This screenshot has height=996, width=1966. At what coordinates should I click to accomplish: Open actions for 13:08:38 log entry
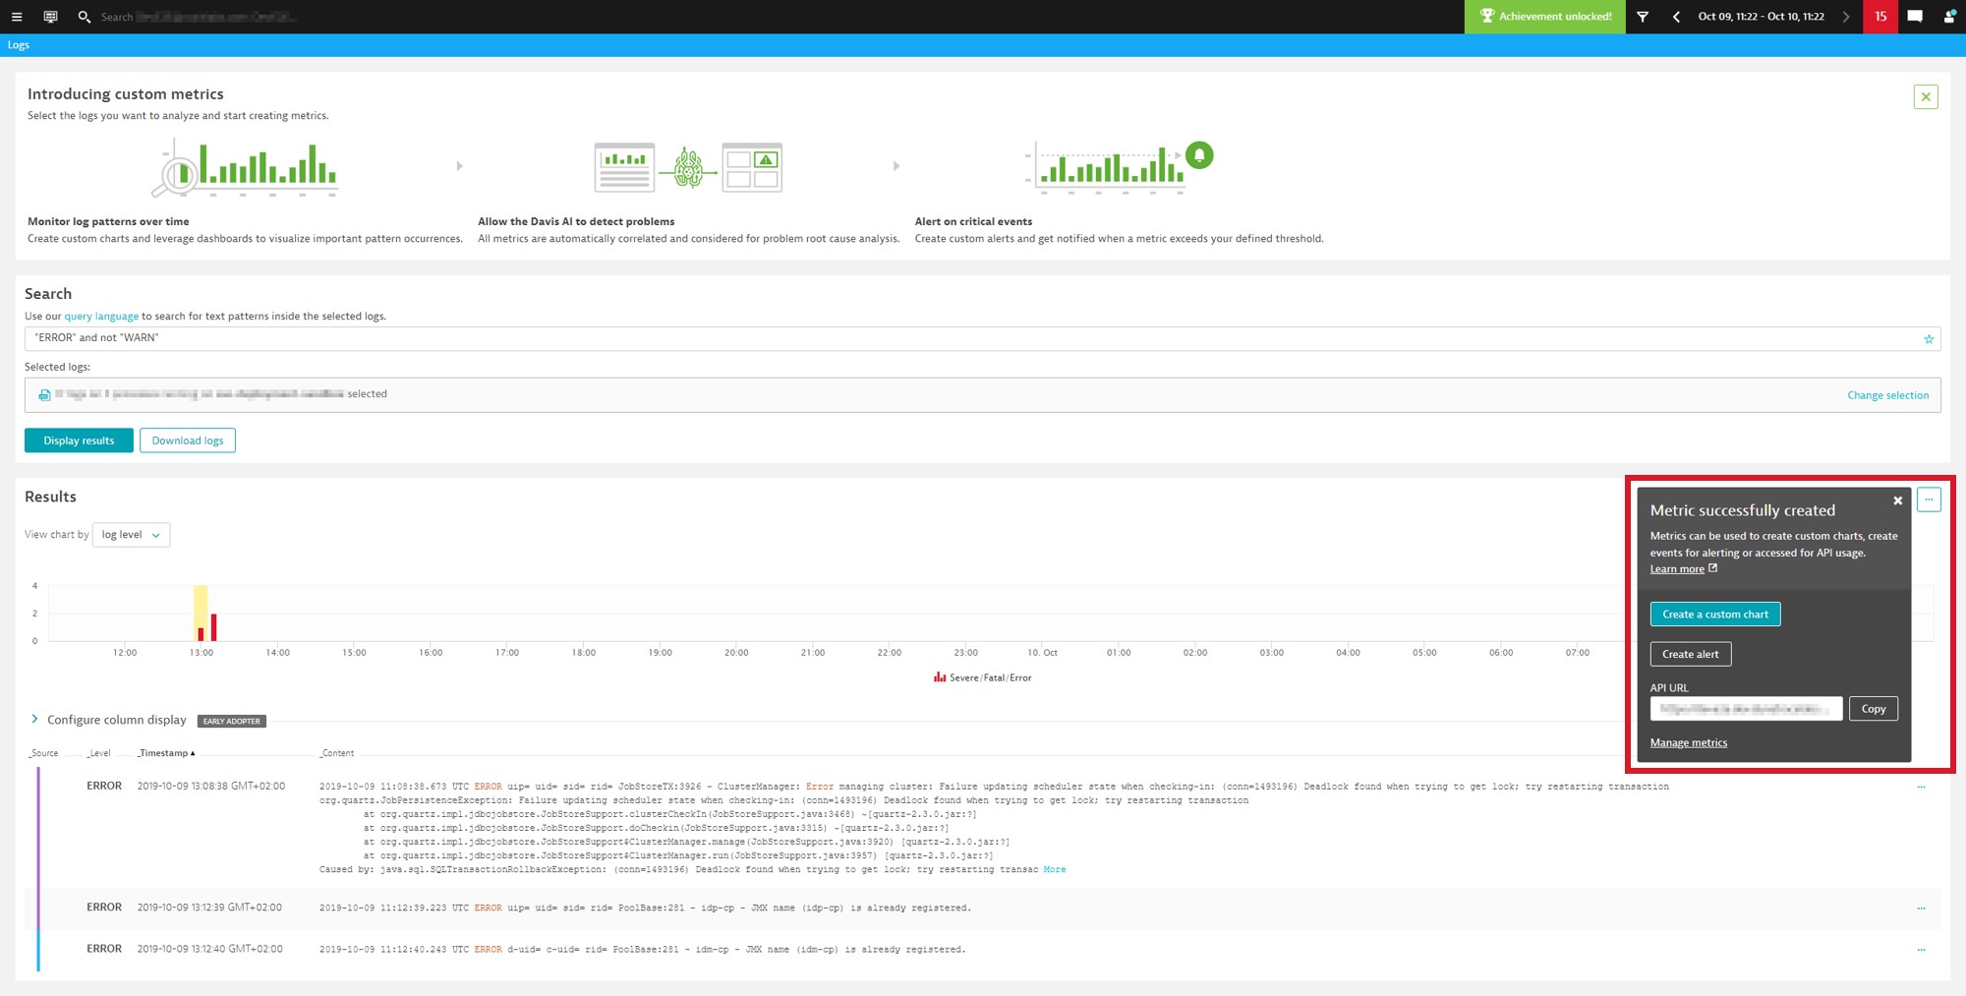tap(1921, 787)
